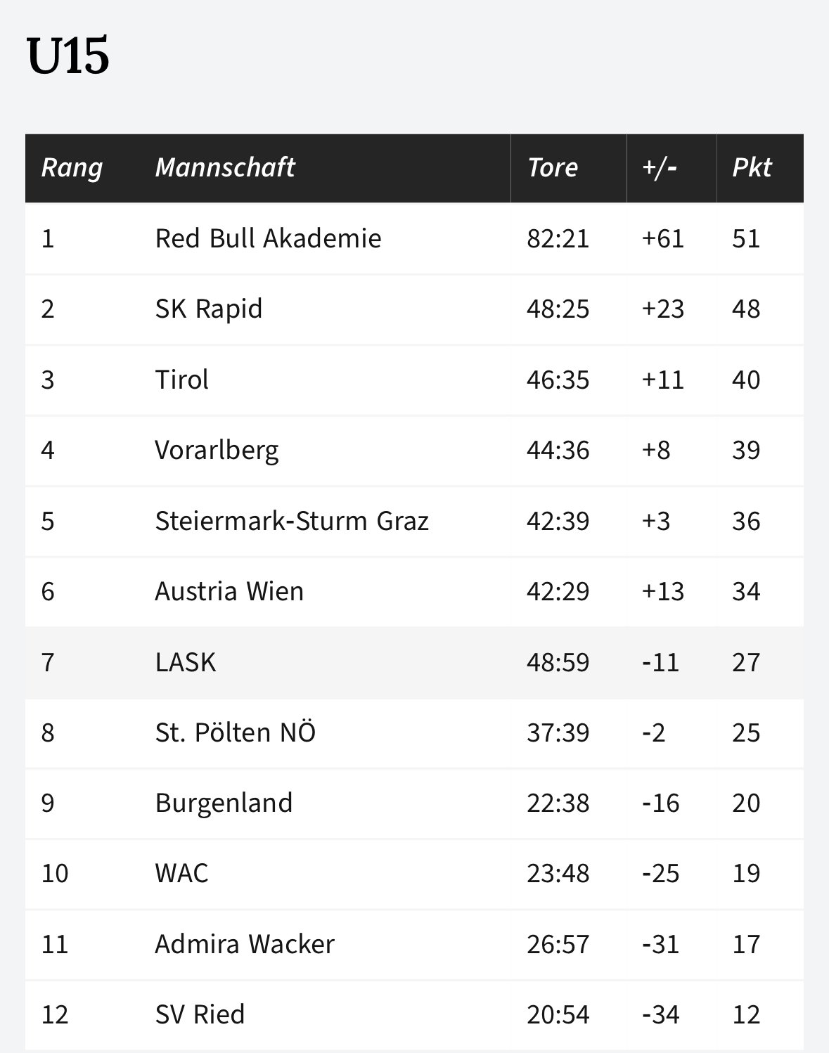Select the Red Bull Akademie team row

(414, 238)
